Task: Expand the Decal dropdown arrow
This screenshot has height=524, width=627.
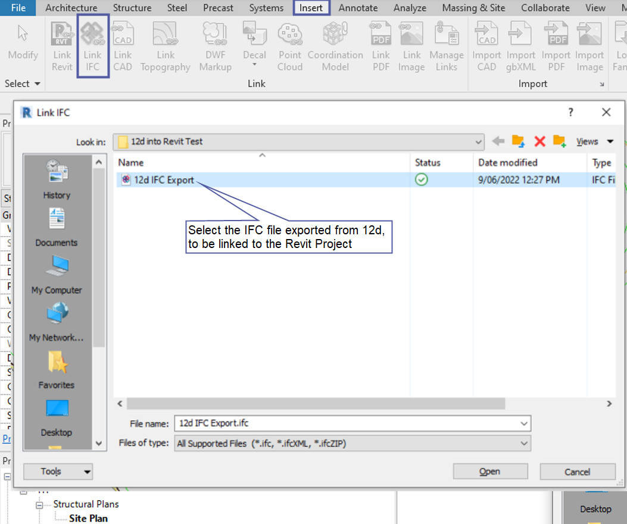Action: [x=254, y=64]
